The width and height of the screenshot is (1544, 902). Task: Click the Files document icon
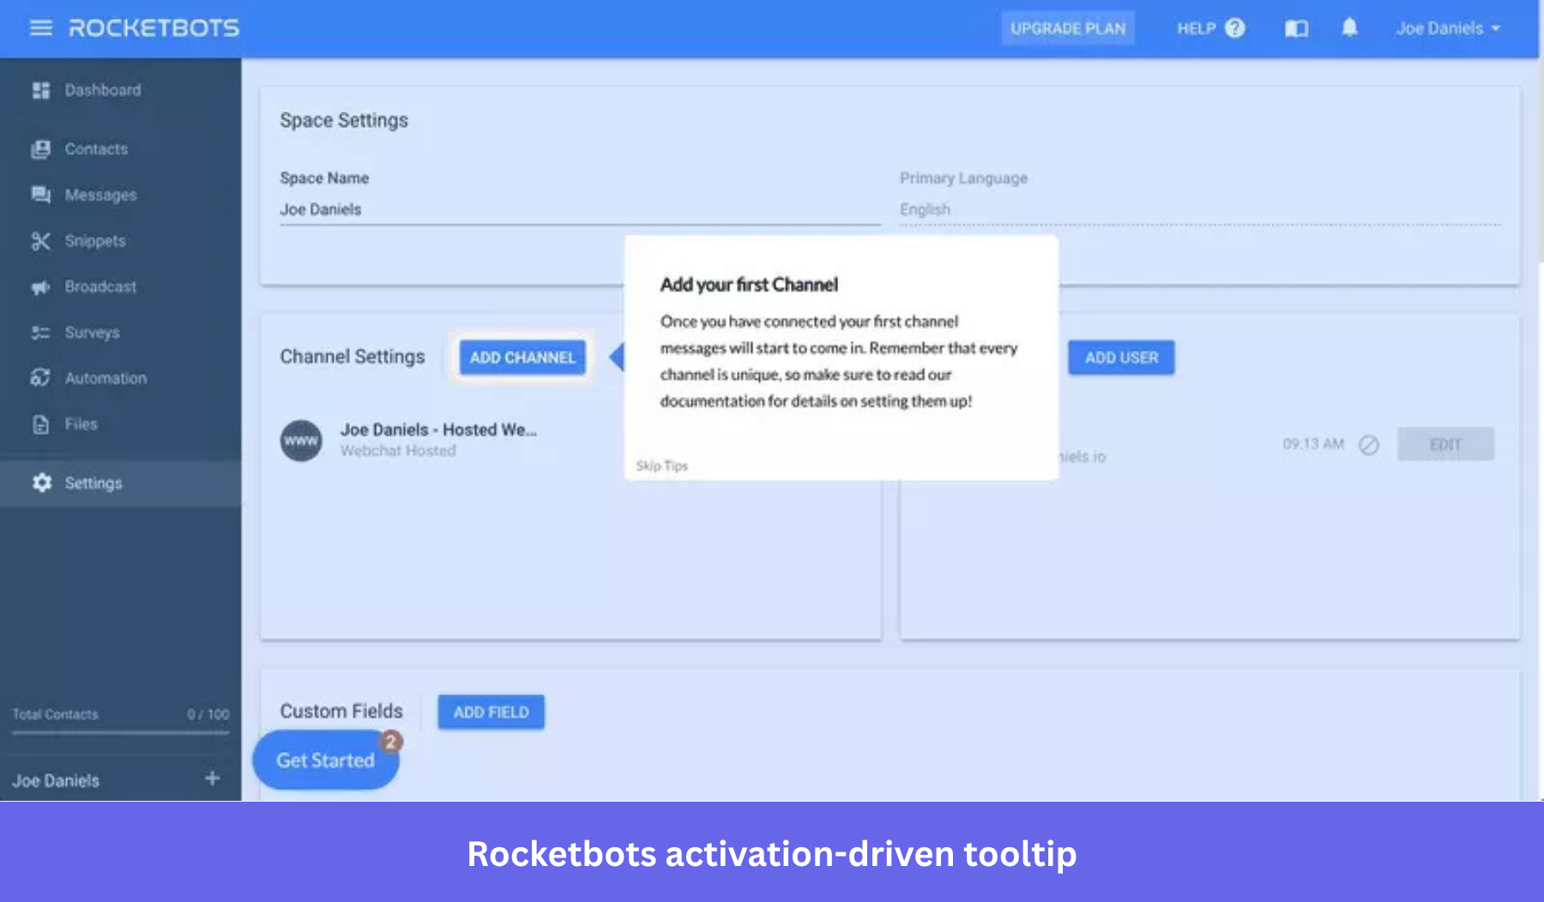click(40, 424)
